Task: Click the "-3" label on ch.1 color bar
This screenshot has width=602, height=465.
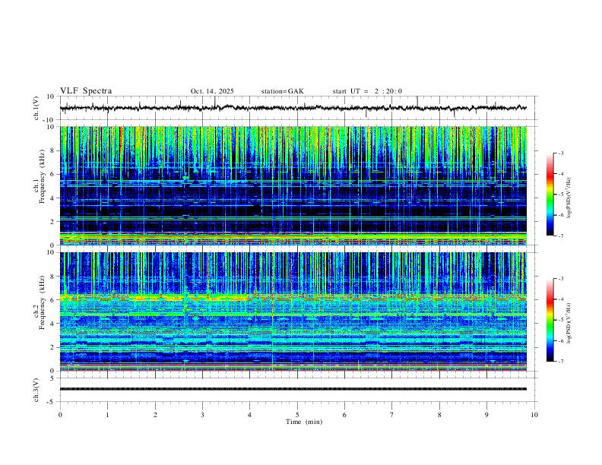Action: pos(561,153)
